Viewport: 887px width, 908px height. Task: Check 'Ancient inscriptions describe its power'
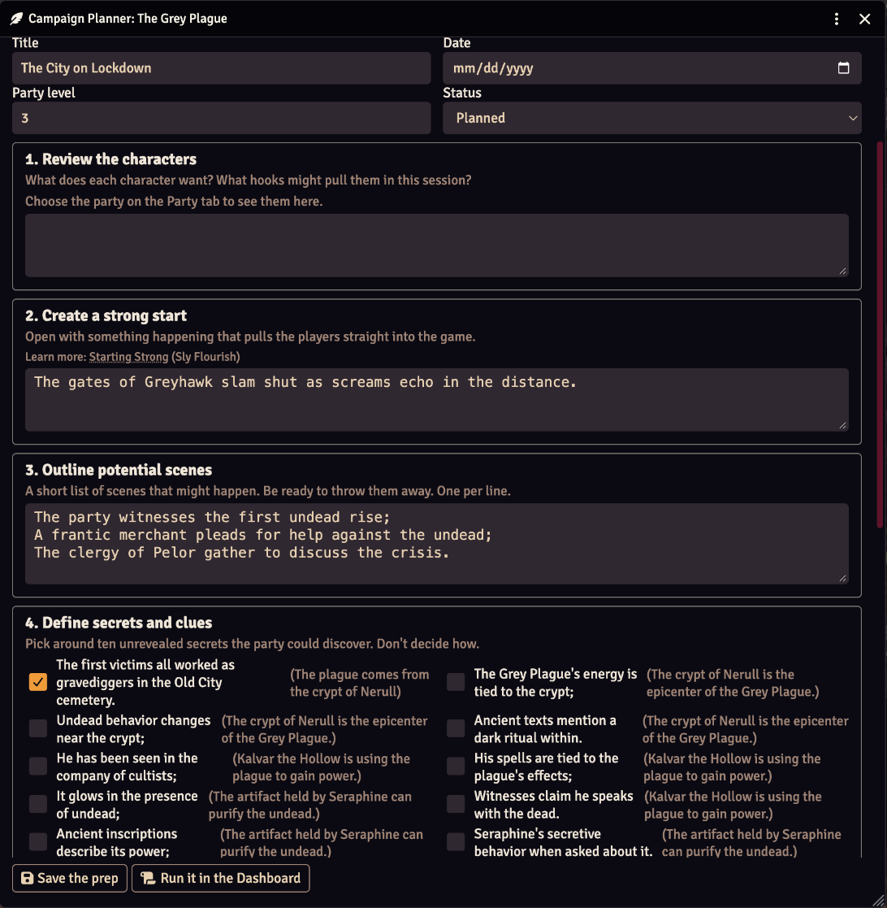(38, 842)
